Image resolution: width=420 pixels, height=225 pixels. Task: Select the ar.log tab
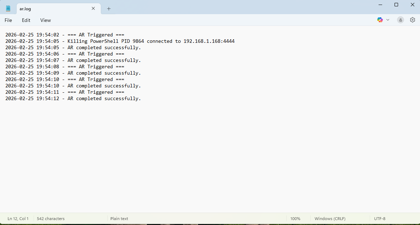(53, 9)
